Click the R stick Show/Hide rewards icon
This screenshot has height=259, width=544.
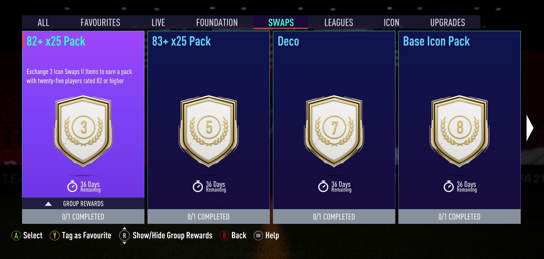[124, 235]
